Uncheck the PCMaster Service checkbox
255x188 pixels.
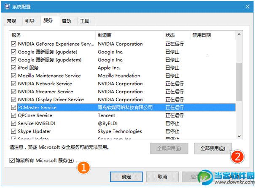click(13, 107)
